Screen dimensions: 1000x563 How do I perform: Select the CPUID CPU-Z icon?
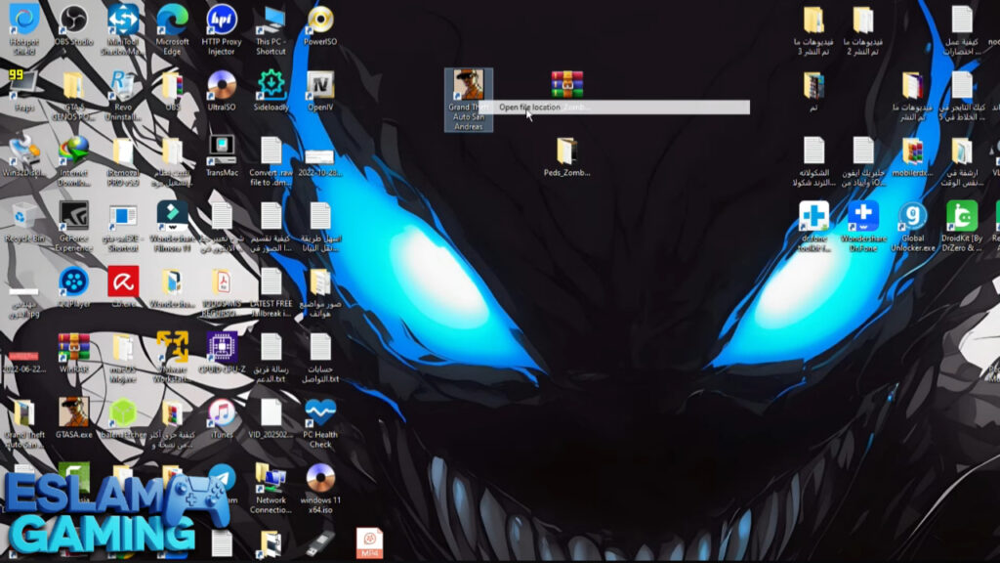coord(222,347)
